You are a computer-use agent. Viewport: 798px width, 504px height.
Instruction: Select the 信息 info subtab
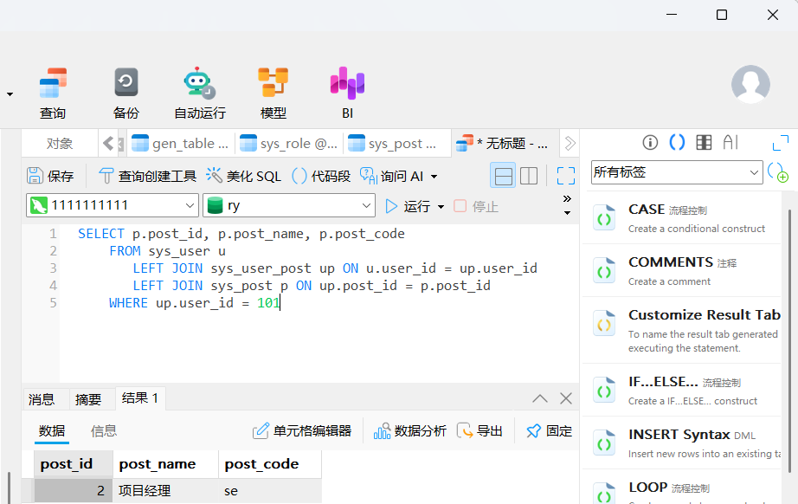(104, 431)
